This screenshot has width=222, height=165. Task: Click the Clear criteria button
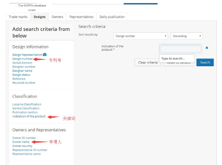pos(148,63)
